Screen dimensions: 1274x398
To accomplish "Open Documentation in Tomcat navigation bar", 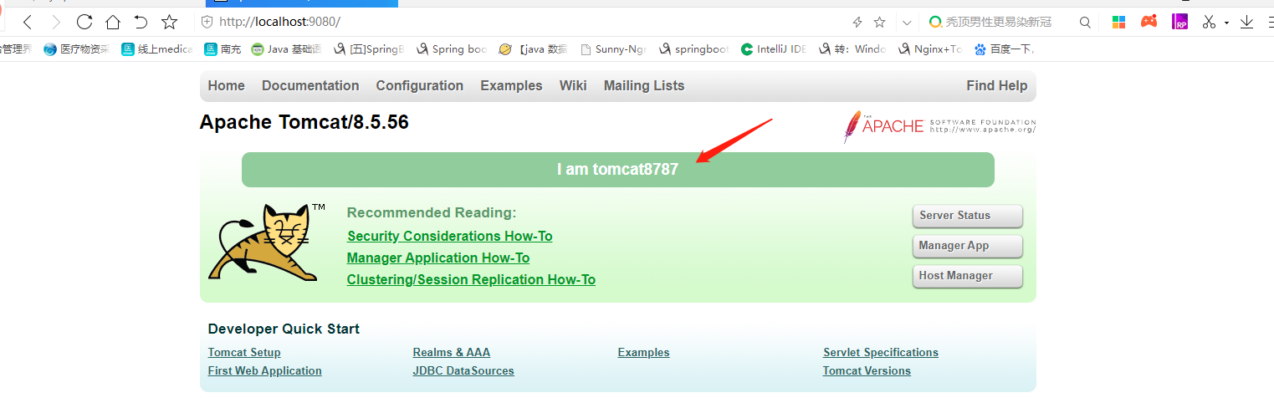I will (310, 85).
